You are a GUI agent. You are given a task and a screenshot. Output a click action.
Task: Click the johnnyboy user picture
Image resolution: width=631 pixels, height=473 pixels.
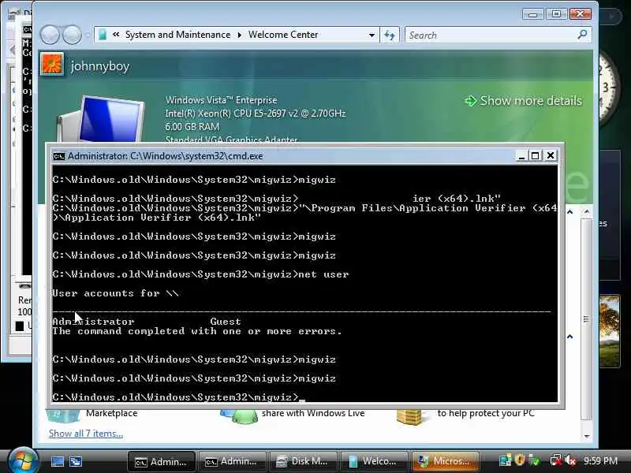point(52,65)
